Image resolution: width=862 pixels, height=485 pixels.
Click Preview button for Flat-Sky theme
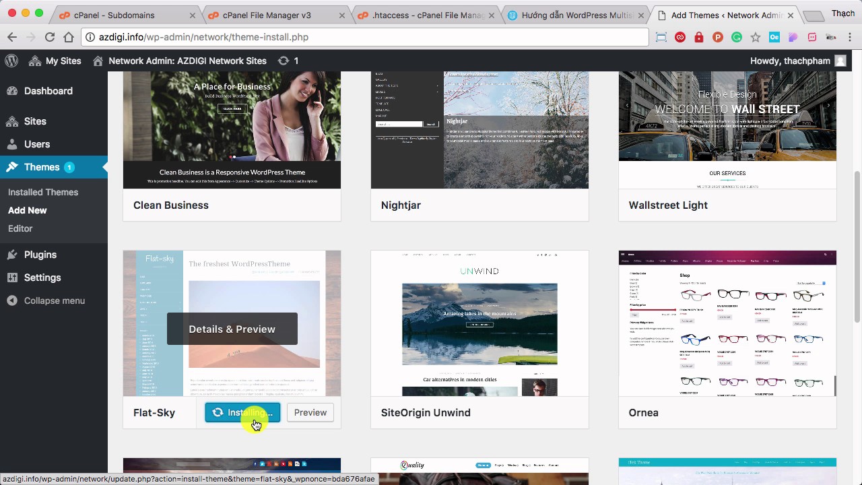[310, 412]
